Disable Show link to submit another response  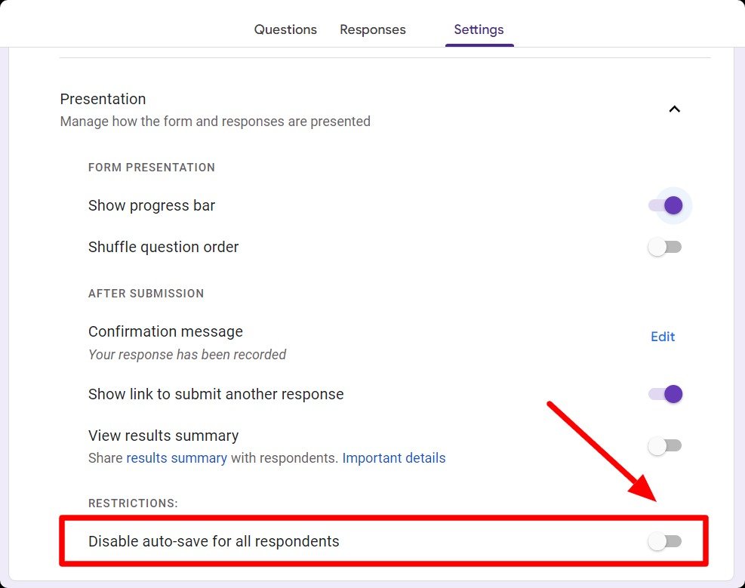665,394
